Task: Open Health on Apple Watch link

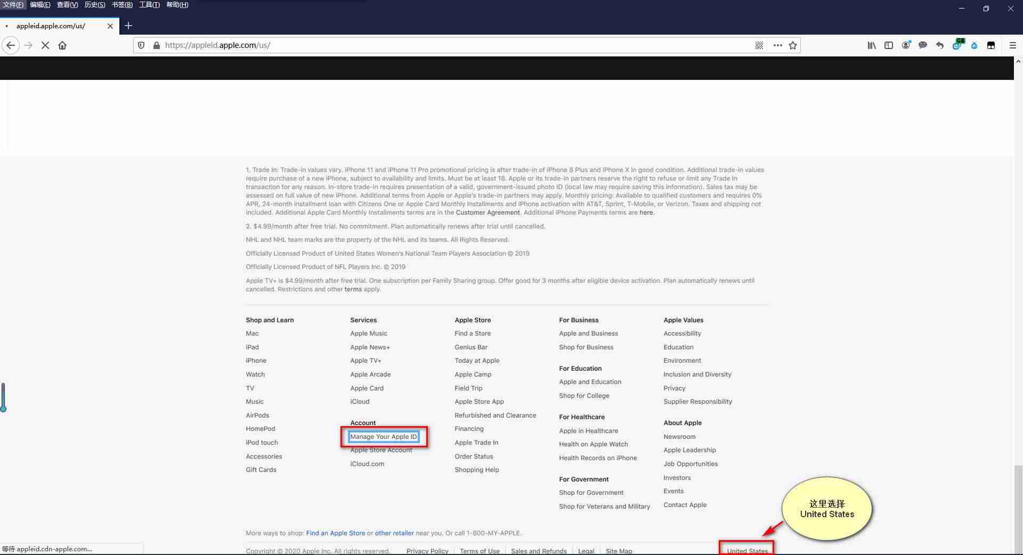Action: [x=593, y=444]
